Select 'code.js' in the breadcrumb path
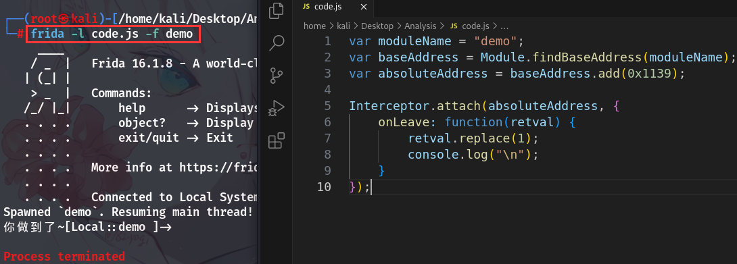This screenshot has width=737, height=264. [475, 26]
